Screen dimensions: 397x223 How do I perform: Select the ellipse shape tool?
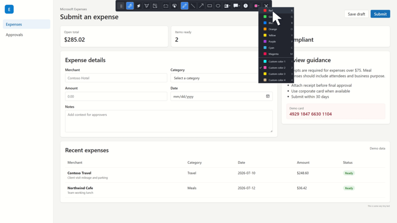(218, 6)
